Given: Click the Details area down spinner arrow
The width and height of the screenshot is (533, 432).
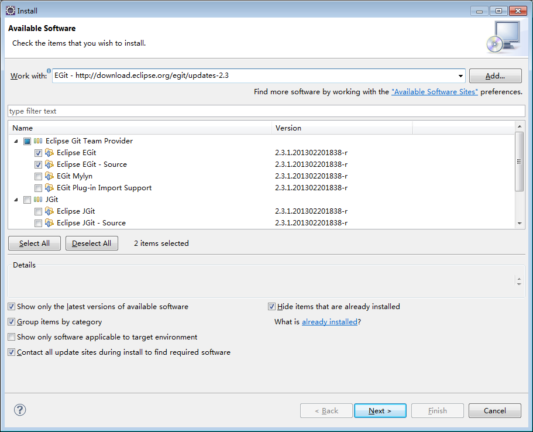Looking at the screenshot, I should coord(519,284).
